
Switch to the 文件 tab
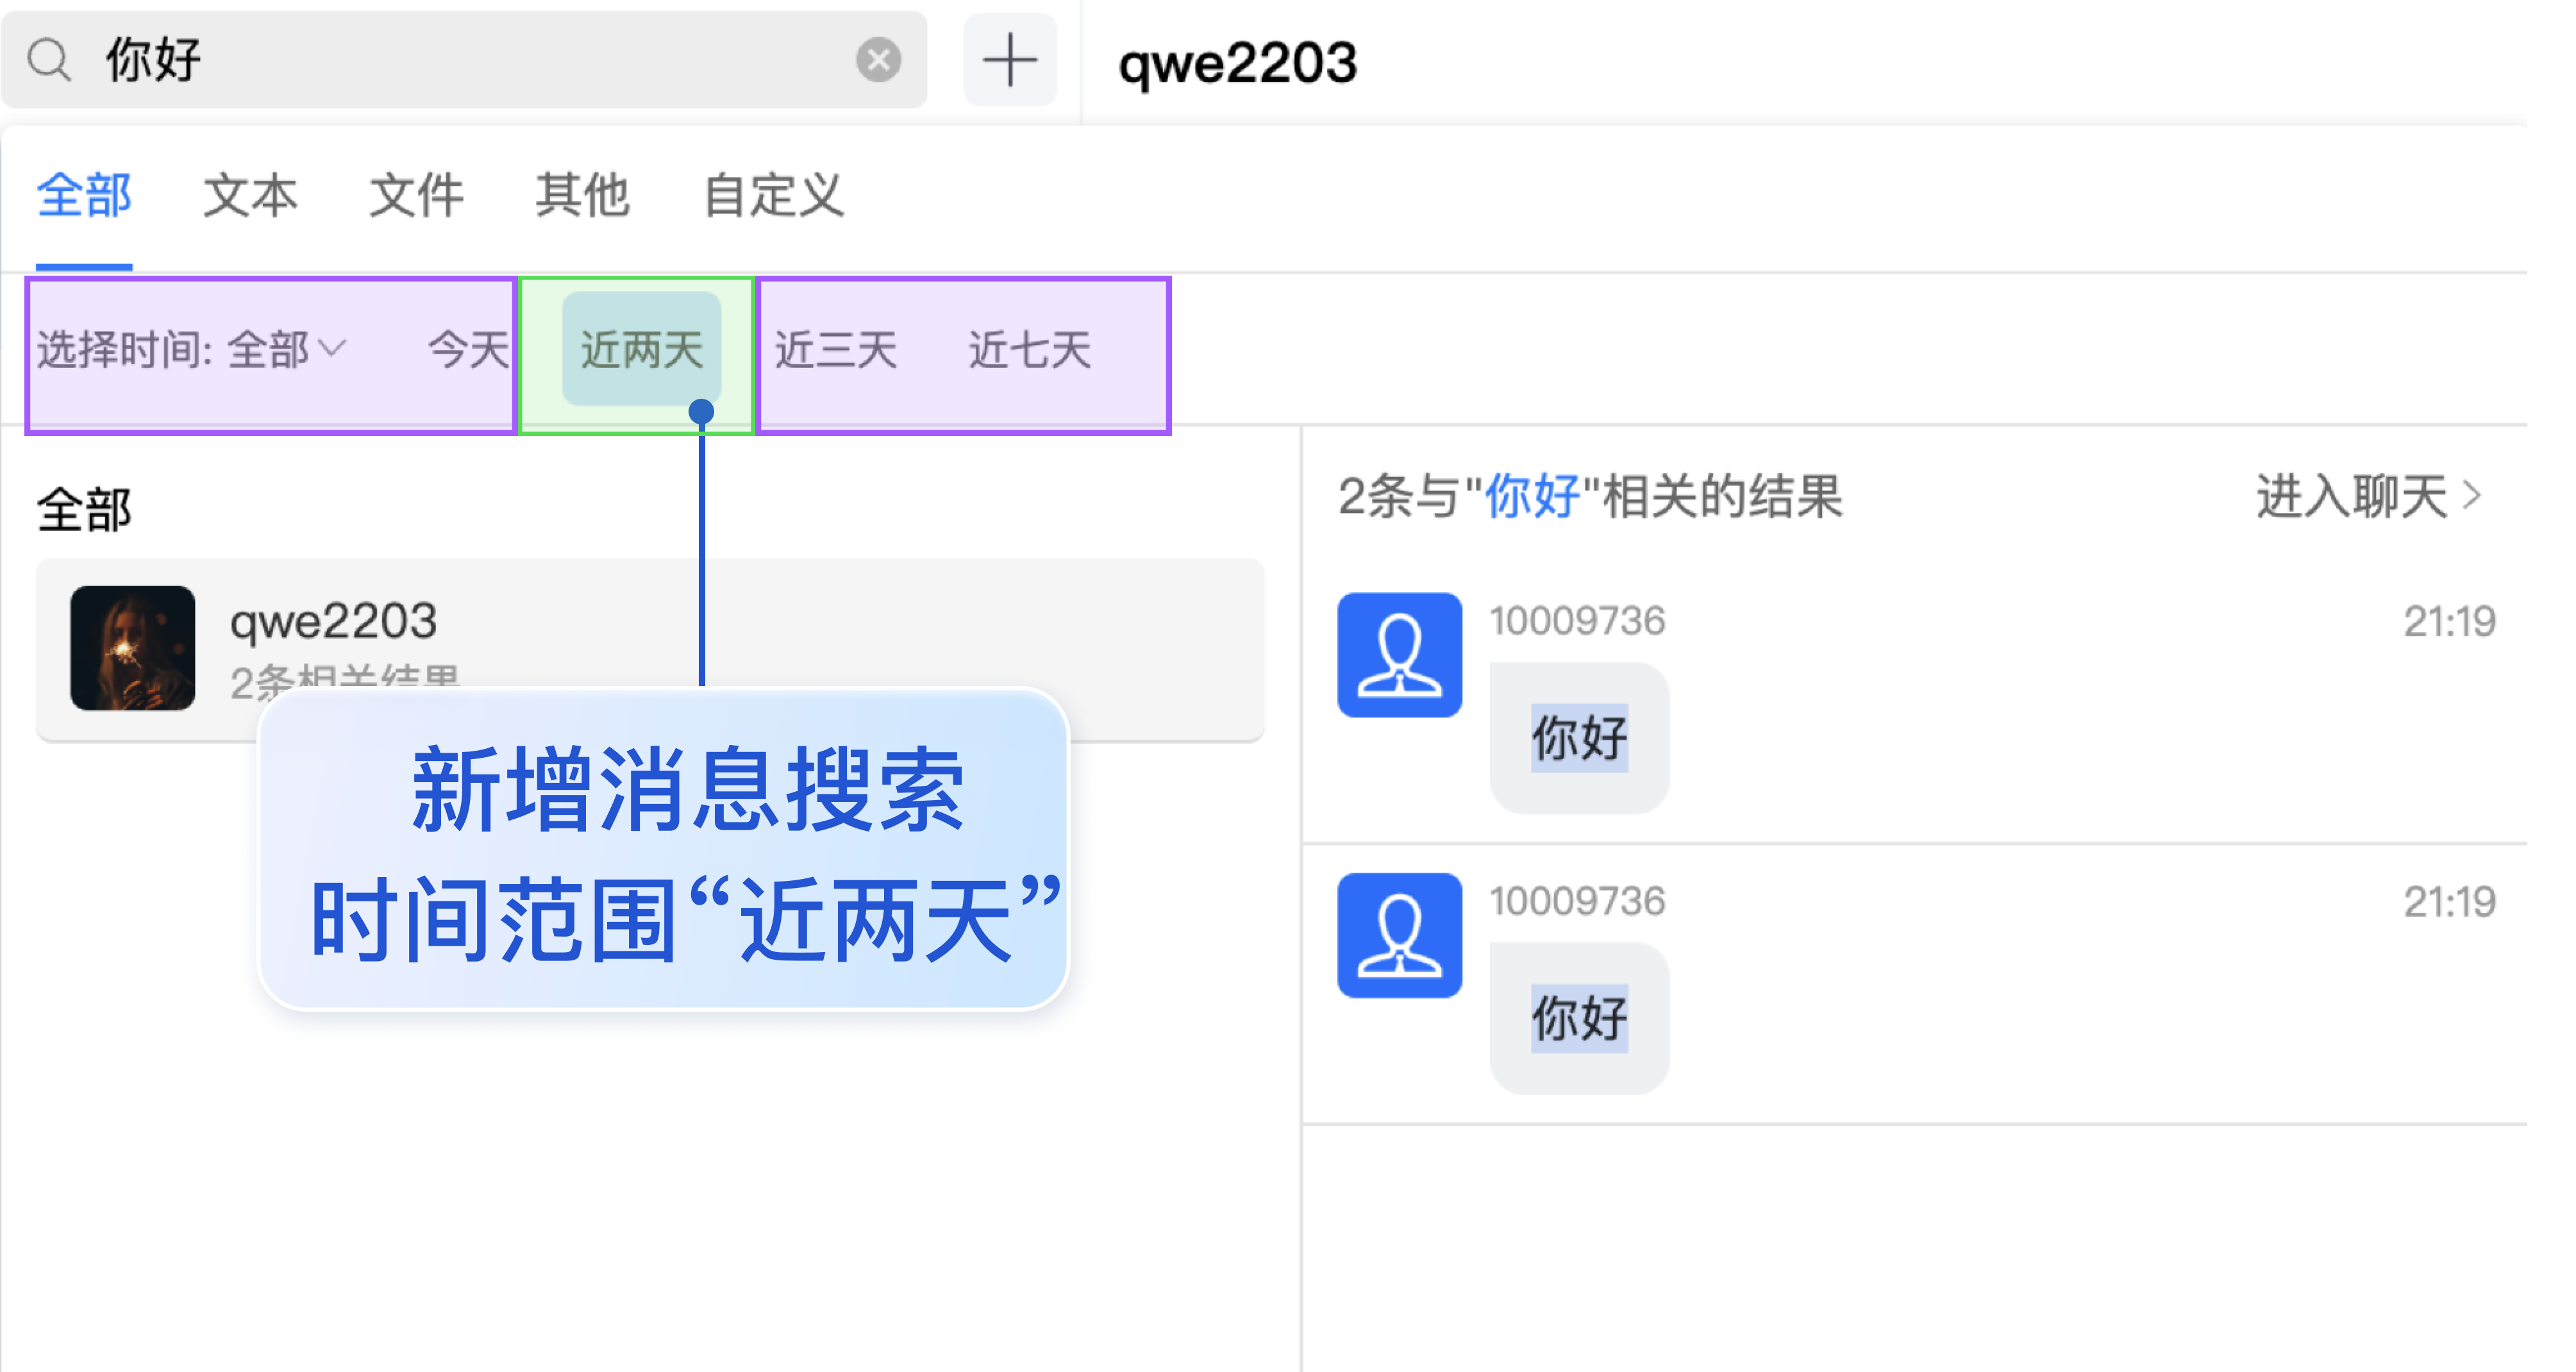click(416, 195)
